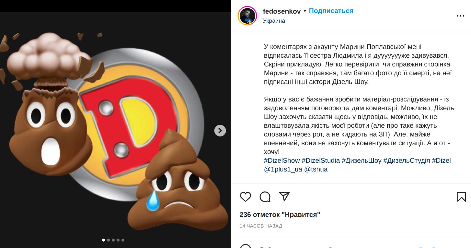Image resolution: width=471 pixels, height=248 pixels.
Task: Follow the account via Подписаться
Action: point(331,11)
